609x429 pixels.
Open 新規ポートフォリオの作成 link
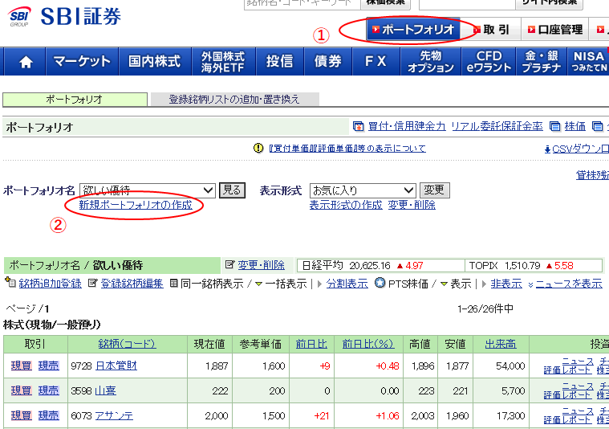click(x=136, y=205)
